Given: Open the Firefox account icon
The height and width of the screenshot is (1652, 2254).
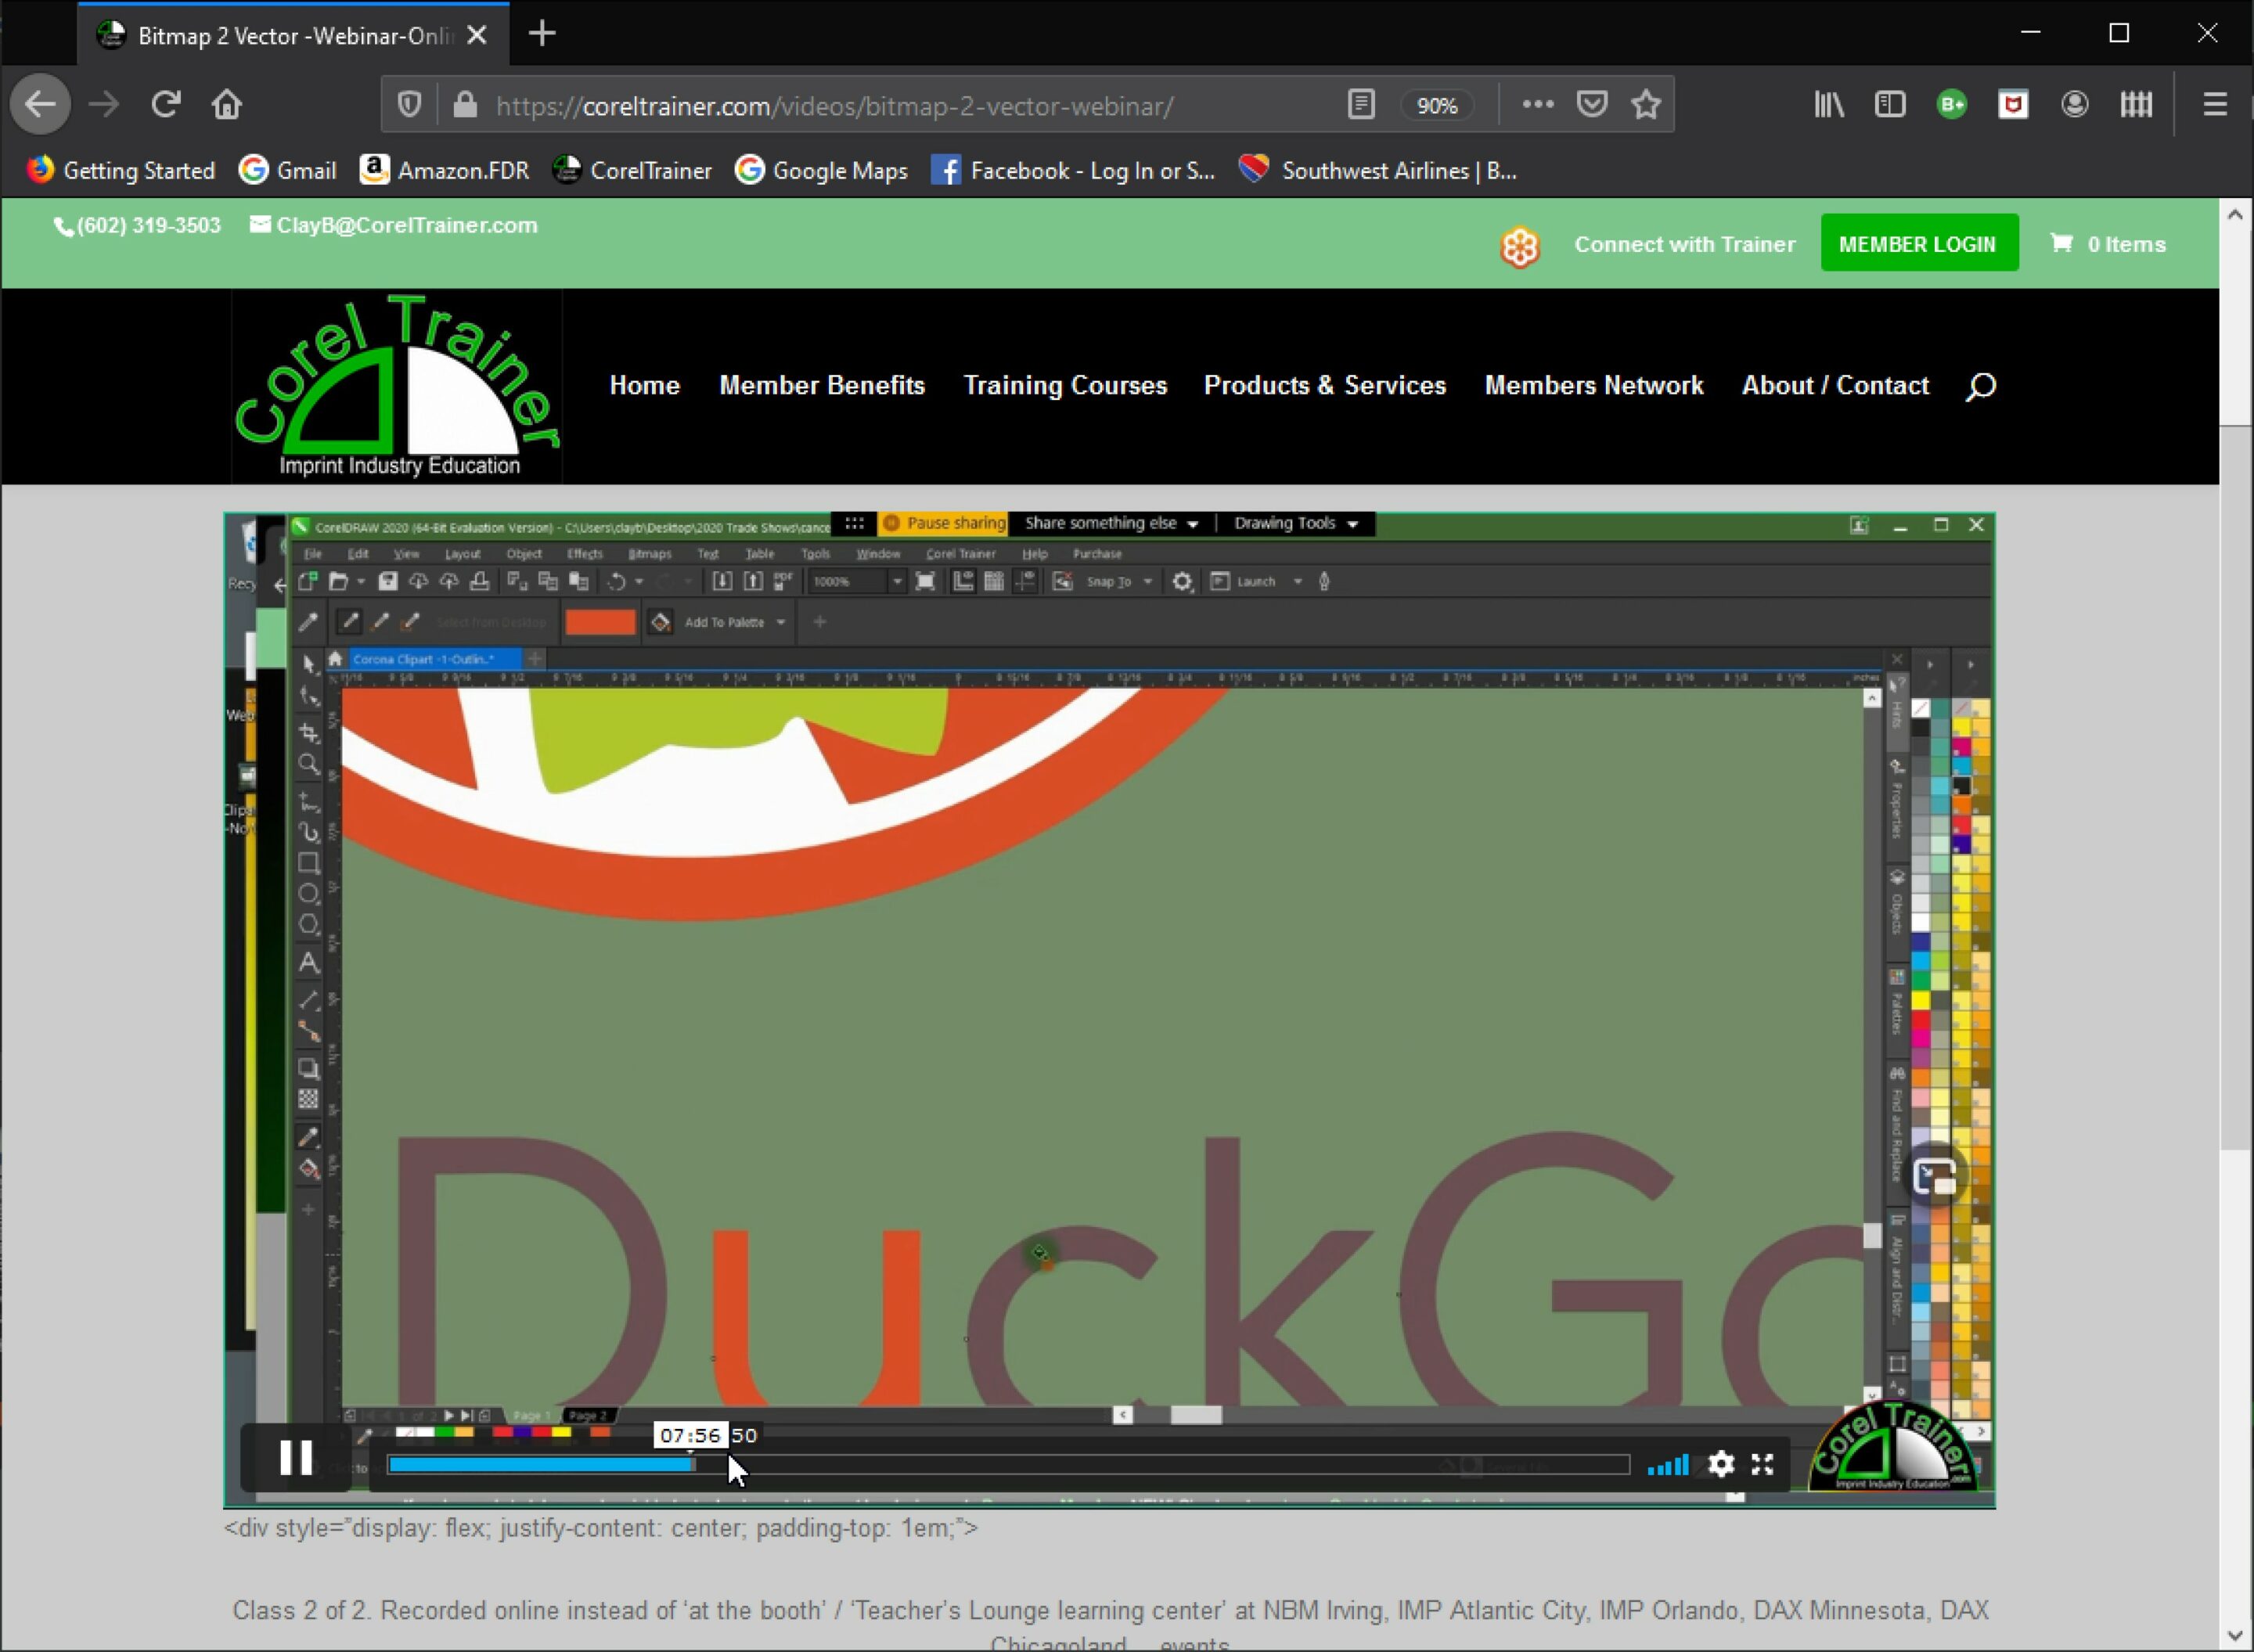Looking at the screenshot, I should point(2075,104).
